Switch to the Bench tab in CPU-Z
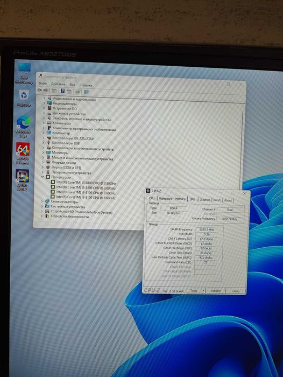 217,200
